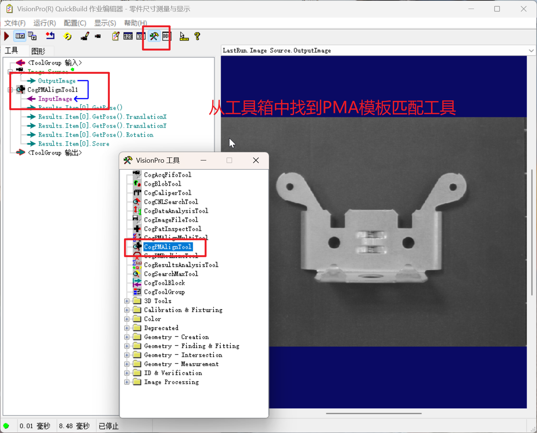Click the CogPatInspectTool cross icon
This screenshot has height=433, width=537.
pos(137,229)
